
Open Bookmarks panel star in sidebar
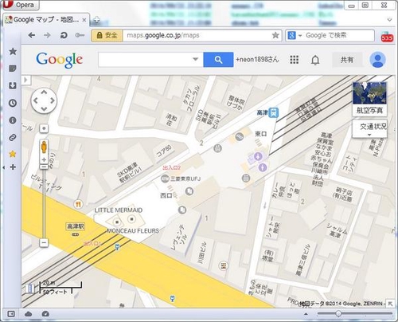13,51
